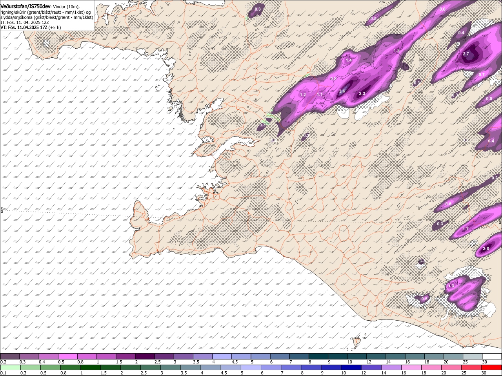
Task: Click the 2.7 precipitation value on map
Action: pos(466,54)
